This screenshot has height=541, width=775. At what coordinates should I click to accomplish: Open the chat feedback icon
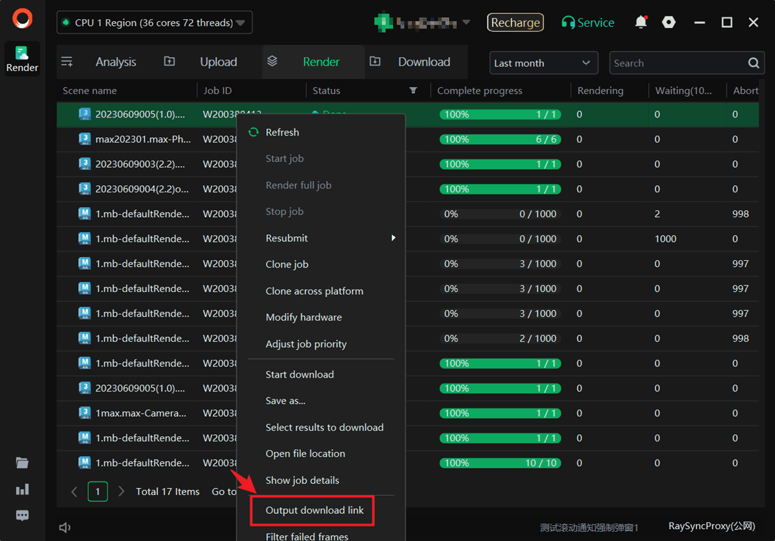23,516
